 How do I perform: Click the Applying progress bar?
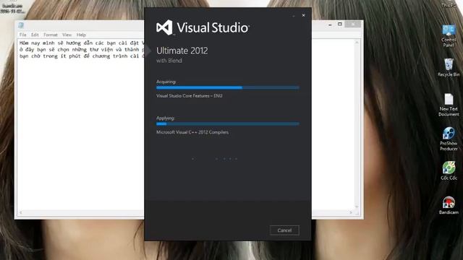[228, 123]
